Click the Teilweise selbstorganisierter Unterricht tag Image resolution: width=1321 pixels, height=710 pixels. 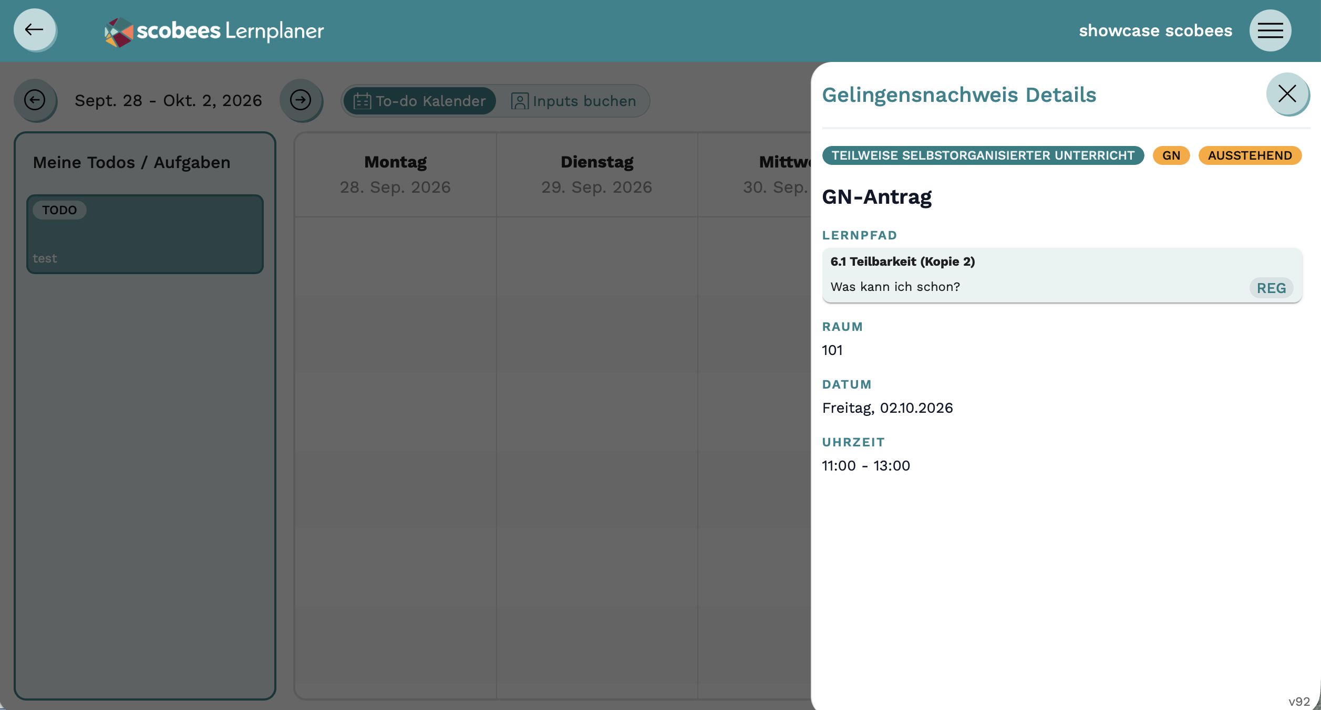point(983,155)
